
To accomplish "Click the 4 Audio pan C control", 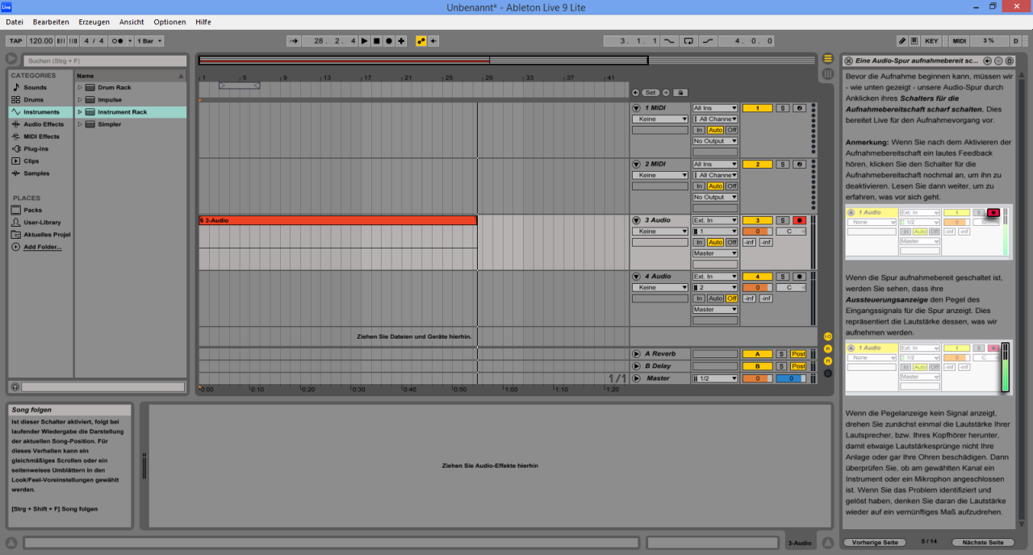I will point(790,287).
